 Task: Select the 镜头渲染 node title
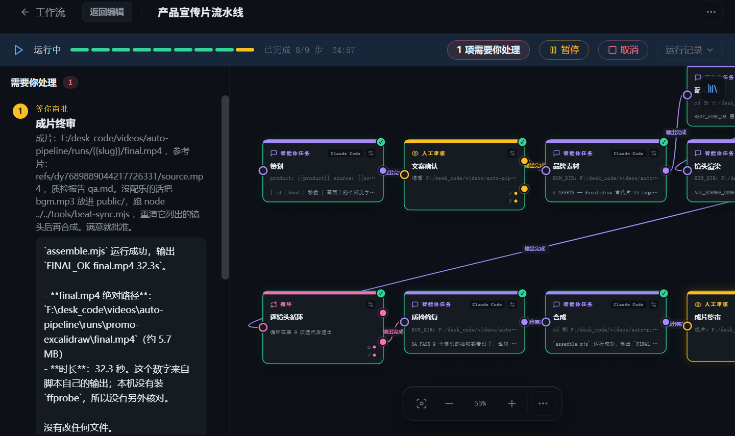(707, 166)
